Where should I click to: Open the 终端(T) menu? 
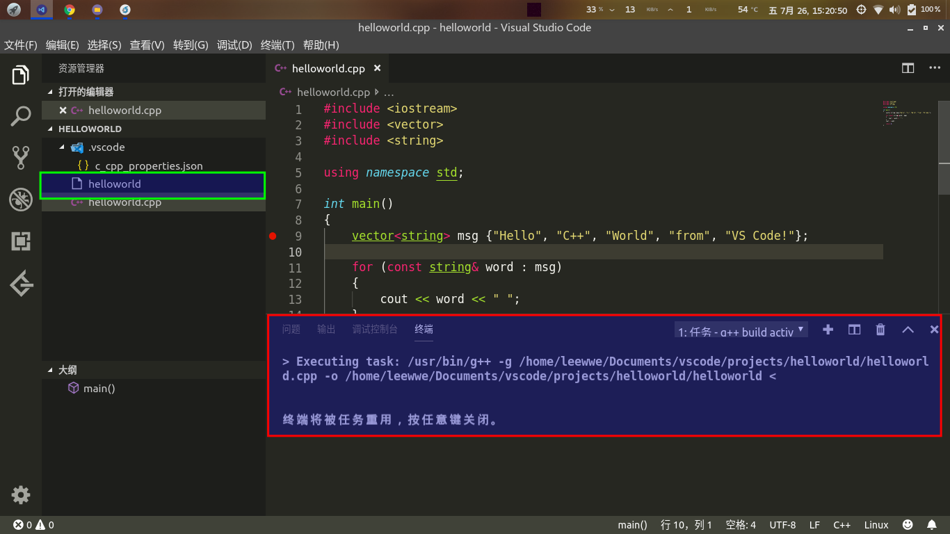pyautogui.click(x=277, y=45)
